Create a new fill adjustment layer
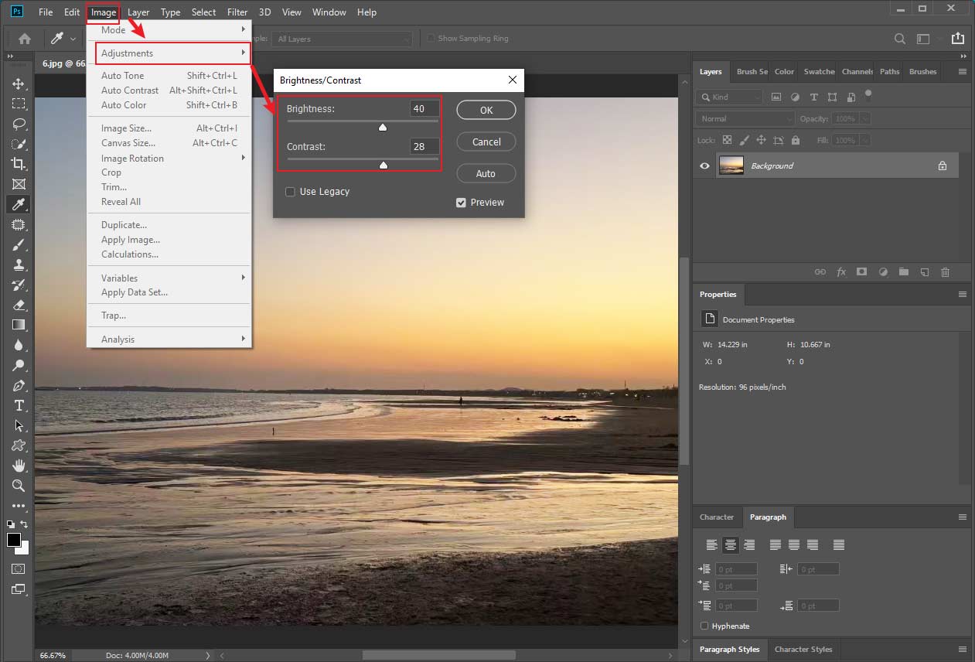 [x=882, y=271]
